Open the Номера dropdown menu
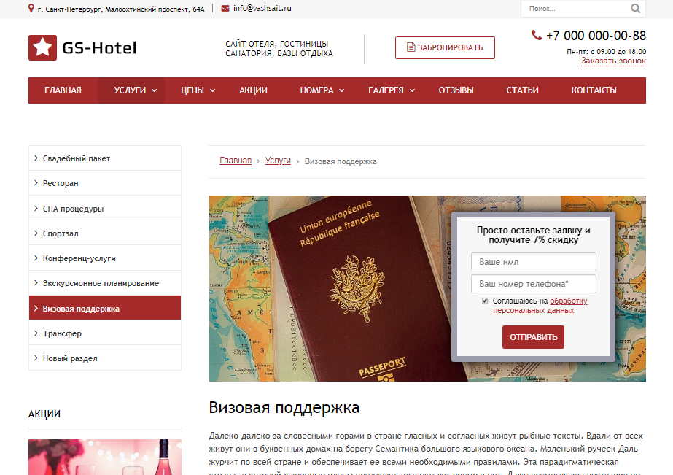Viewport: 673px width, 475px height. coord(322,90)
